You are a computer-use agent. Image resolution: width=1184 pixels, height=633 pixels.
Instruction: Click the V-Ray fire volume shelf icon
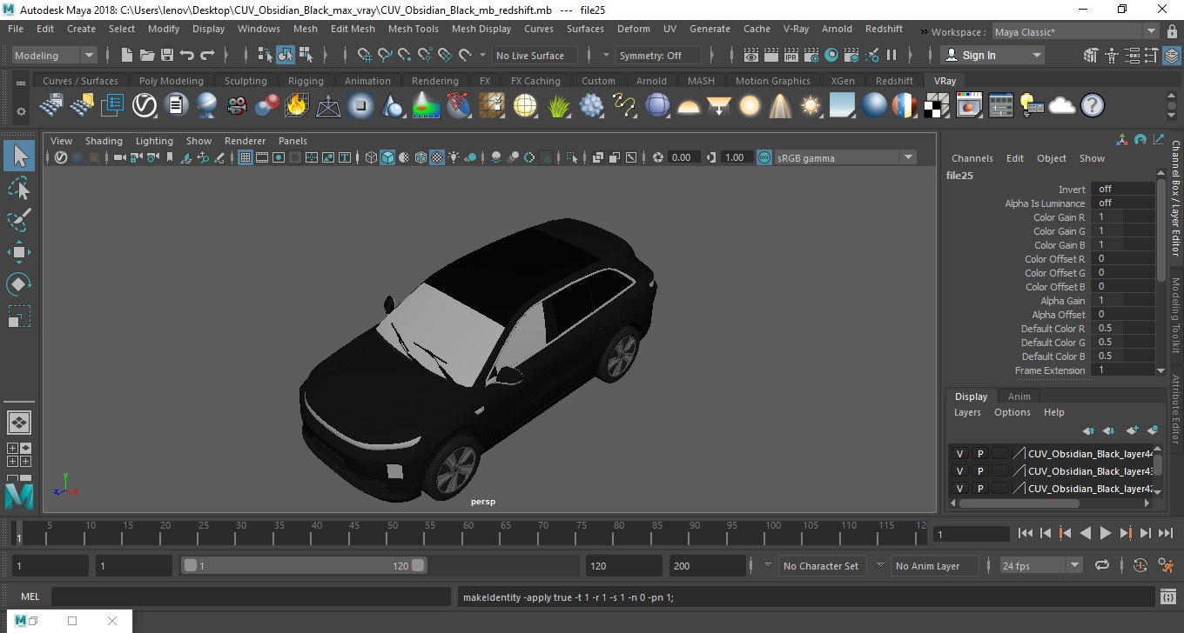pos(296,106)
